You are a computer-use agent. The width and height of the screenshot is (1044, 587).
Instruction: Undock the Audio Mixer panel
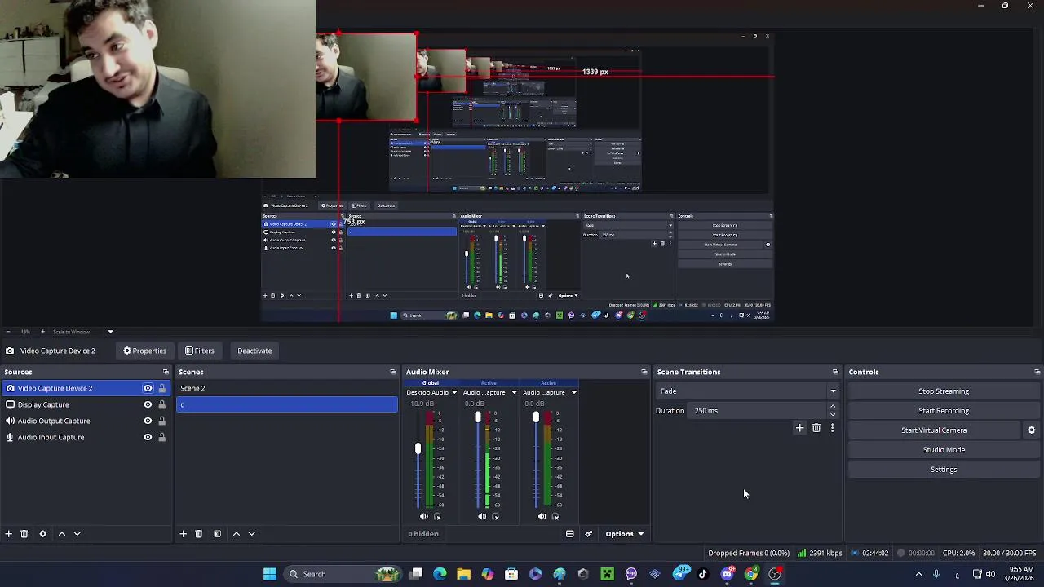[644, 372]
